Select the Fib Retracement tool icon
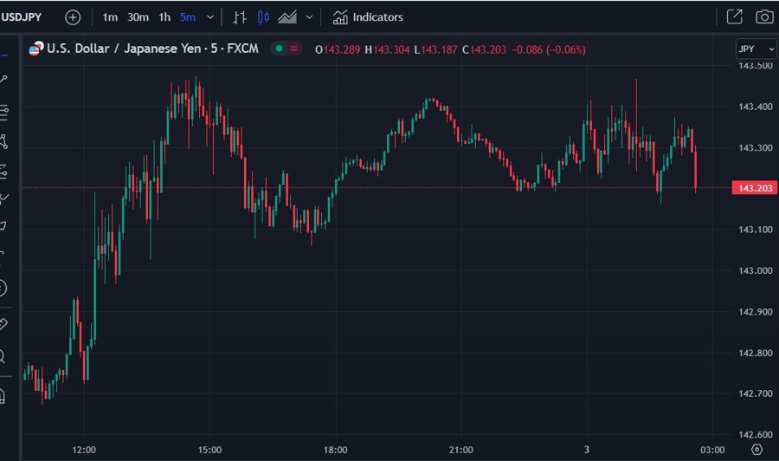Screen dimensions: 779x461 (3, 113)
